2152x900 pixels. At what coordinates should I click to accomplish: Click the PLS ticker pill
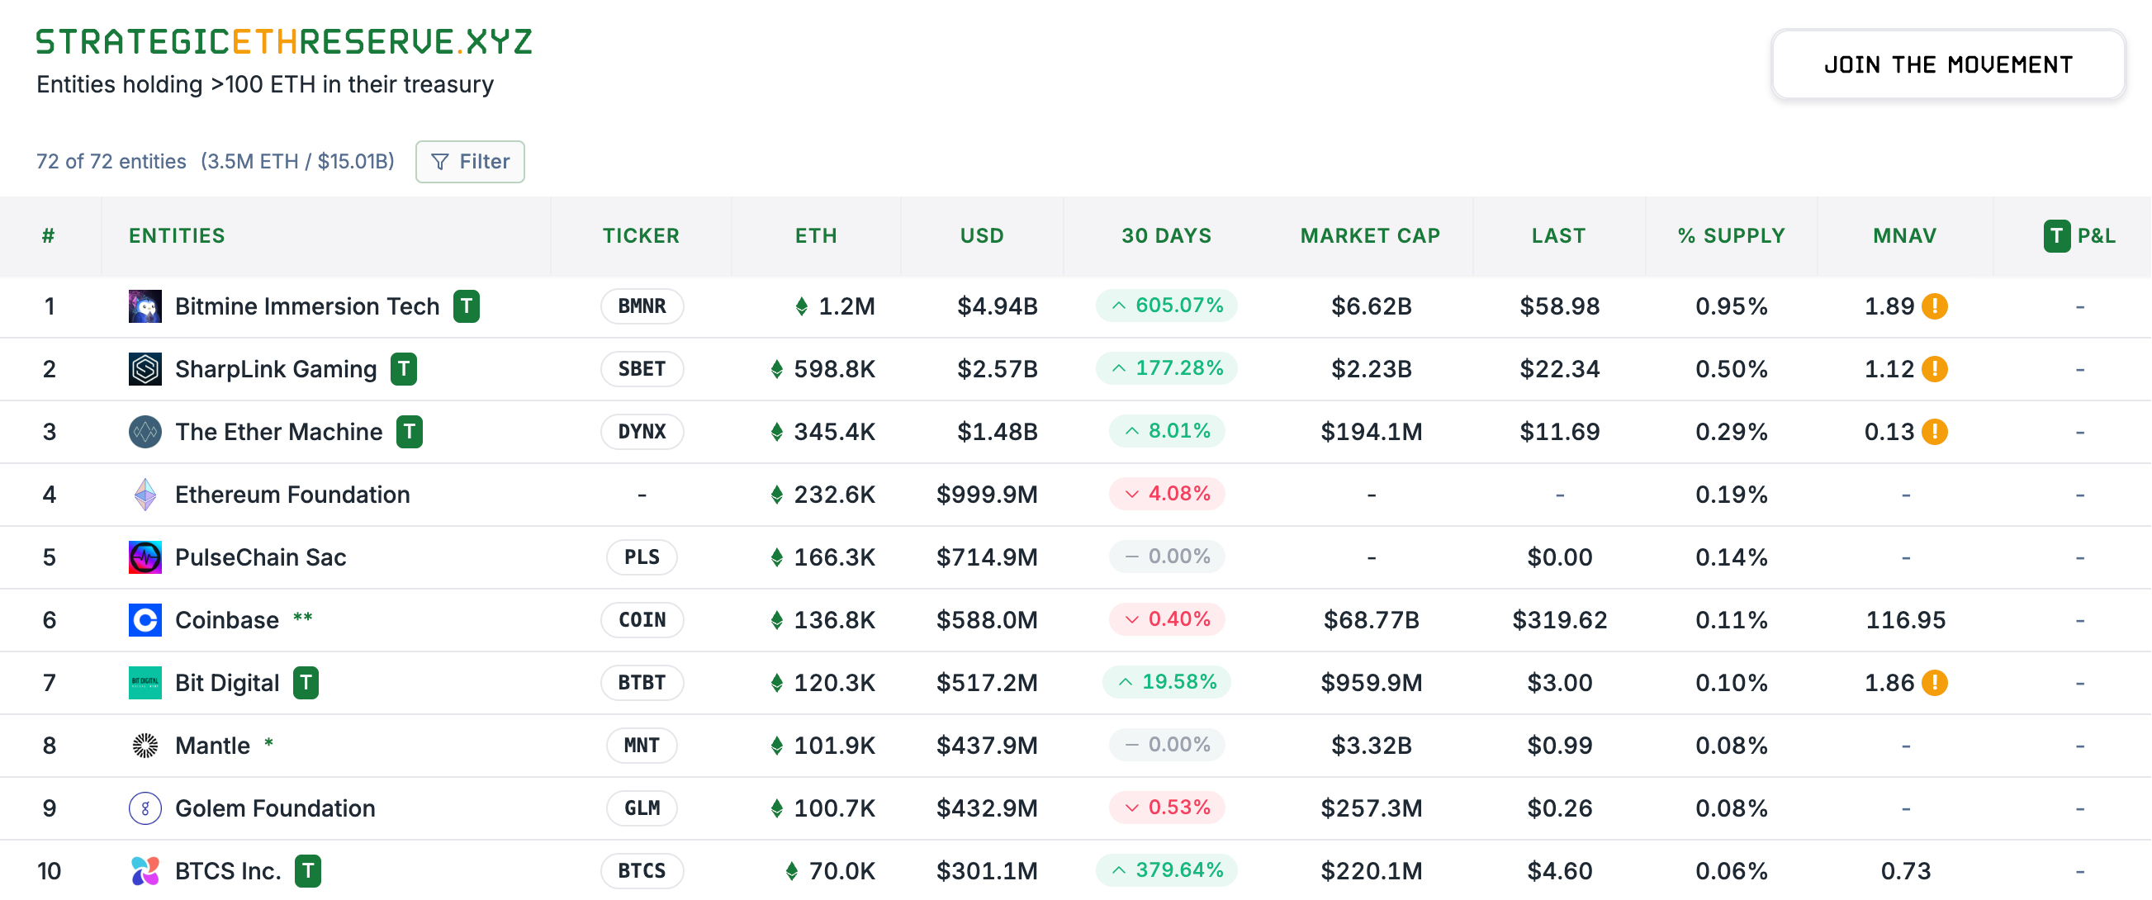click(x=642, y=557)
